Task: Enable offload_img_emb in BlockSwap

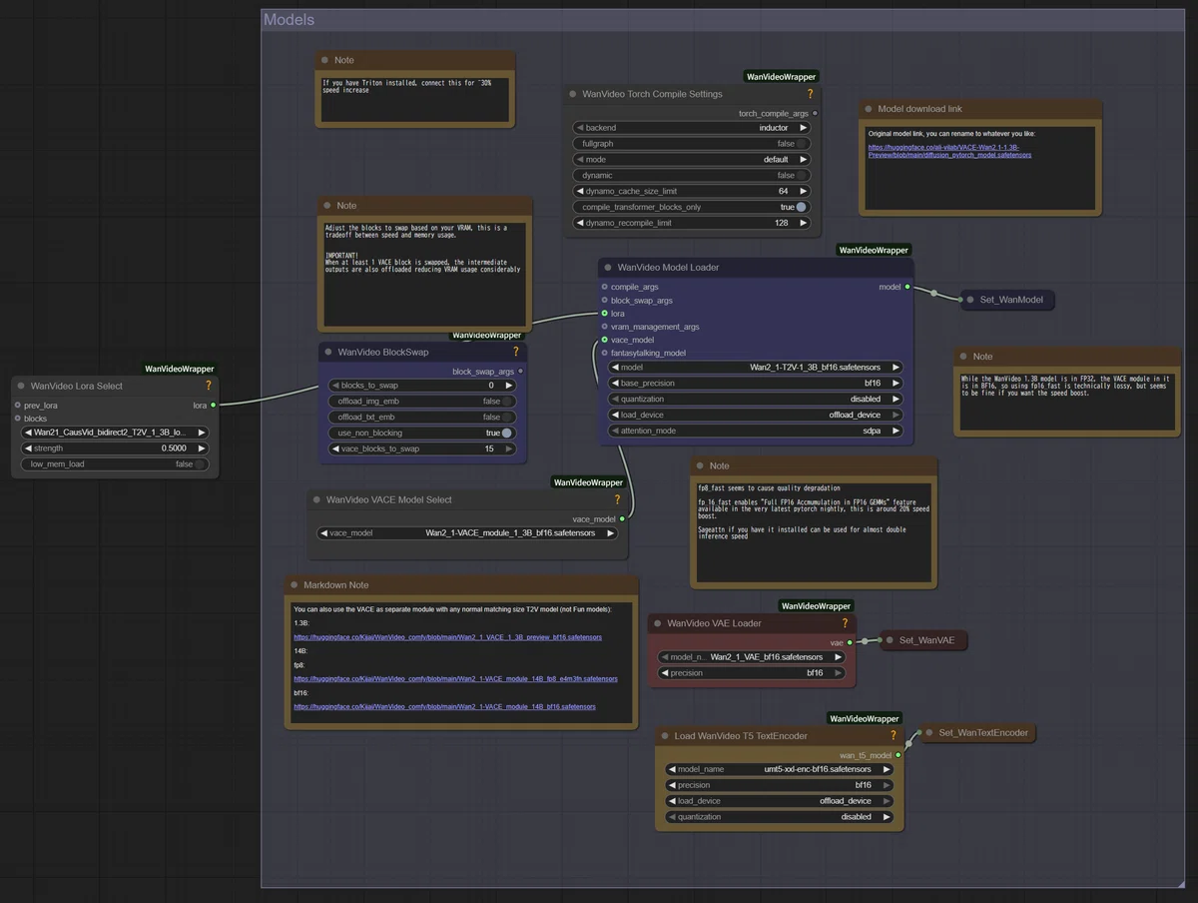Action: click(x=422, y=402)
